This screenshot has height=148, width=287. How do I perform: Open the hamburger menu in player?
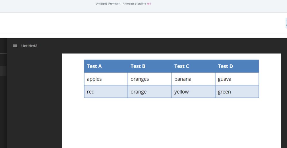[x=15, y=46]
